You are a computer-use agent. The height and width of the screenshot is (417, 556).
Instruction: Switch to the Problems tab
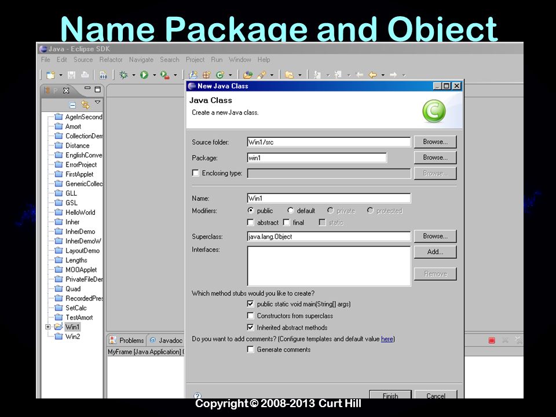coord(127,340)
